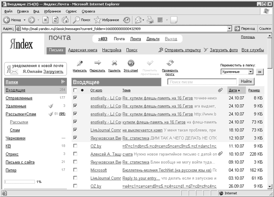The image size is (274, 197).
Task: Click the Проверить почту refresh icon
Action: click(x=170, y=63)
